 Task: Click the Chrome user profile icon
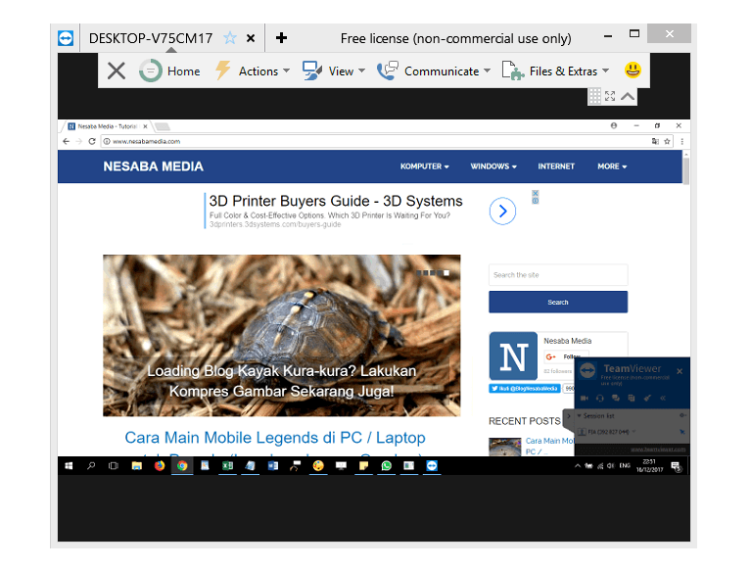pos(614,125)
